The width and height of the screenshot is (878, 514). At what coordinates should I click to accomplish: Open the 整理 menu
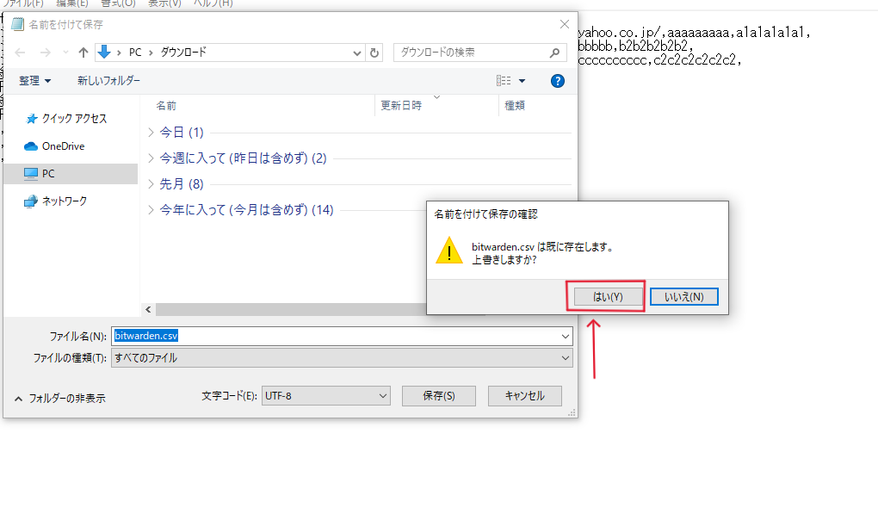[x=34, y=81]
